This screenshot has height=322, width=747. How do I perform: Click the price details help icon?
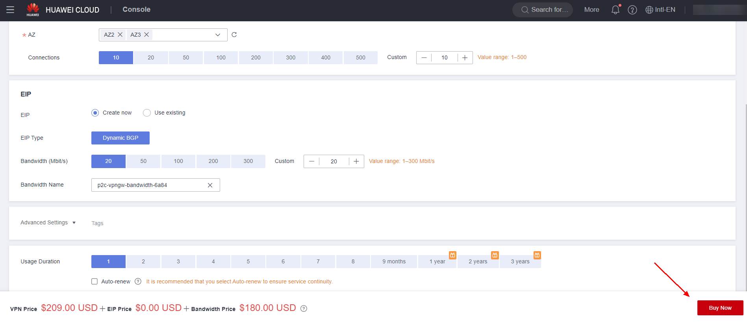[304, 309]
